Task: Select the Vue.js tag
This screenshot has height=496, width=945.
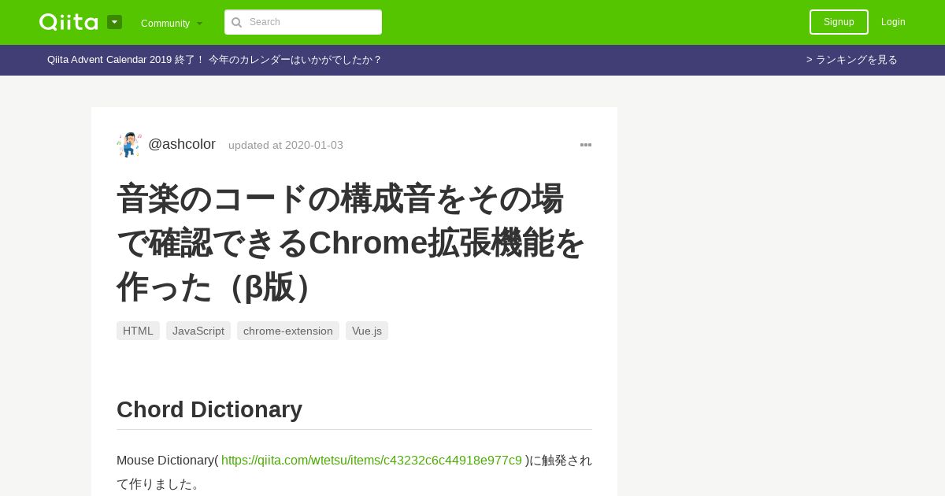Action: click(367, 331)
